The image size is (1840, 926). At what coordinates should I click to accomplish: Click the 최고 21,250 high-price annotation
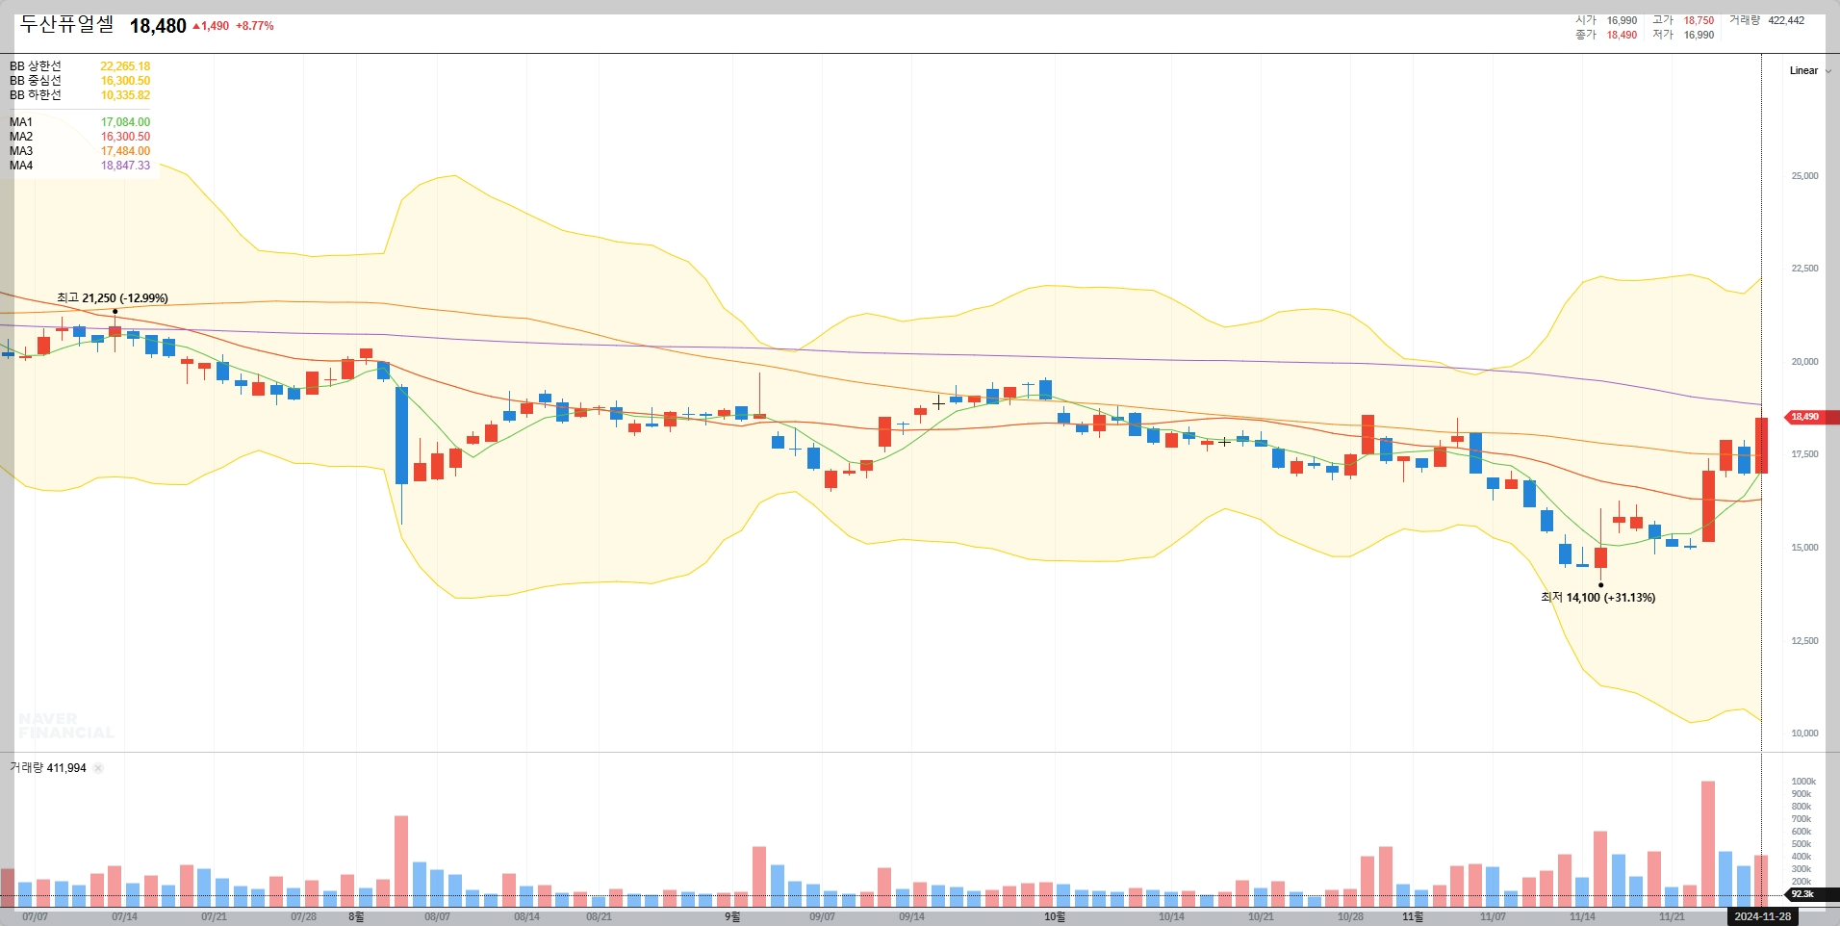pos(113,298)
